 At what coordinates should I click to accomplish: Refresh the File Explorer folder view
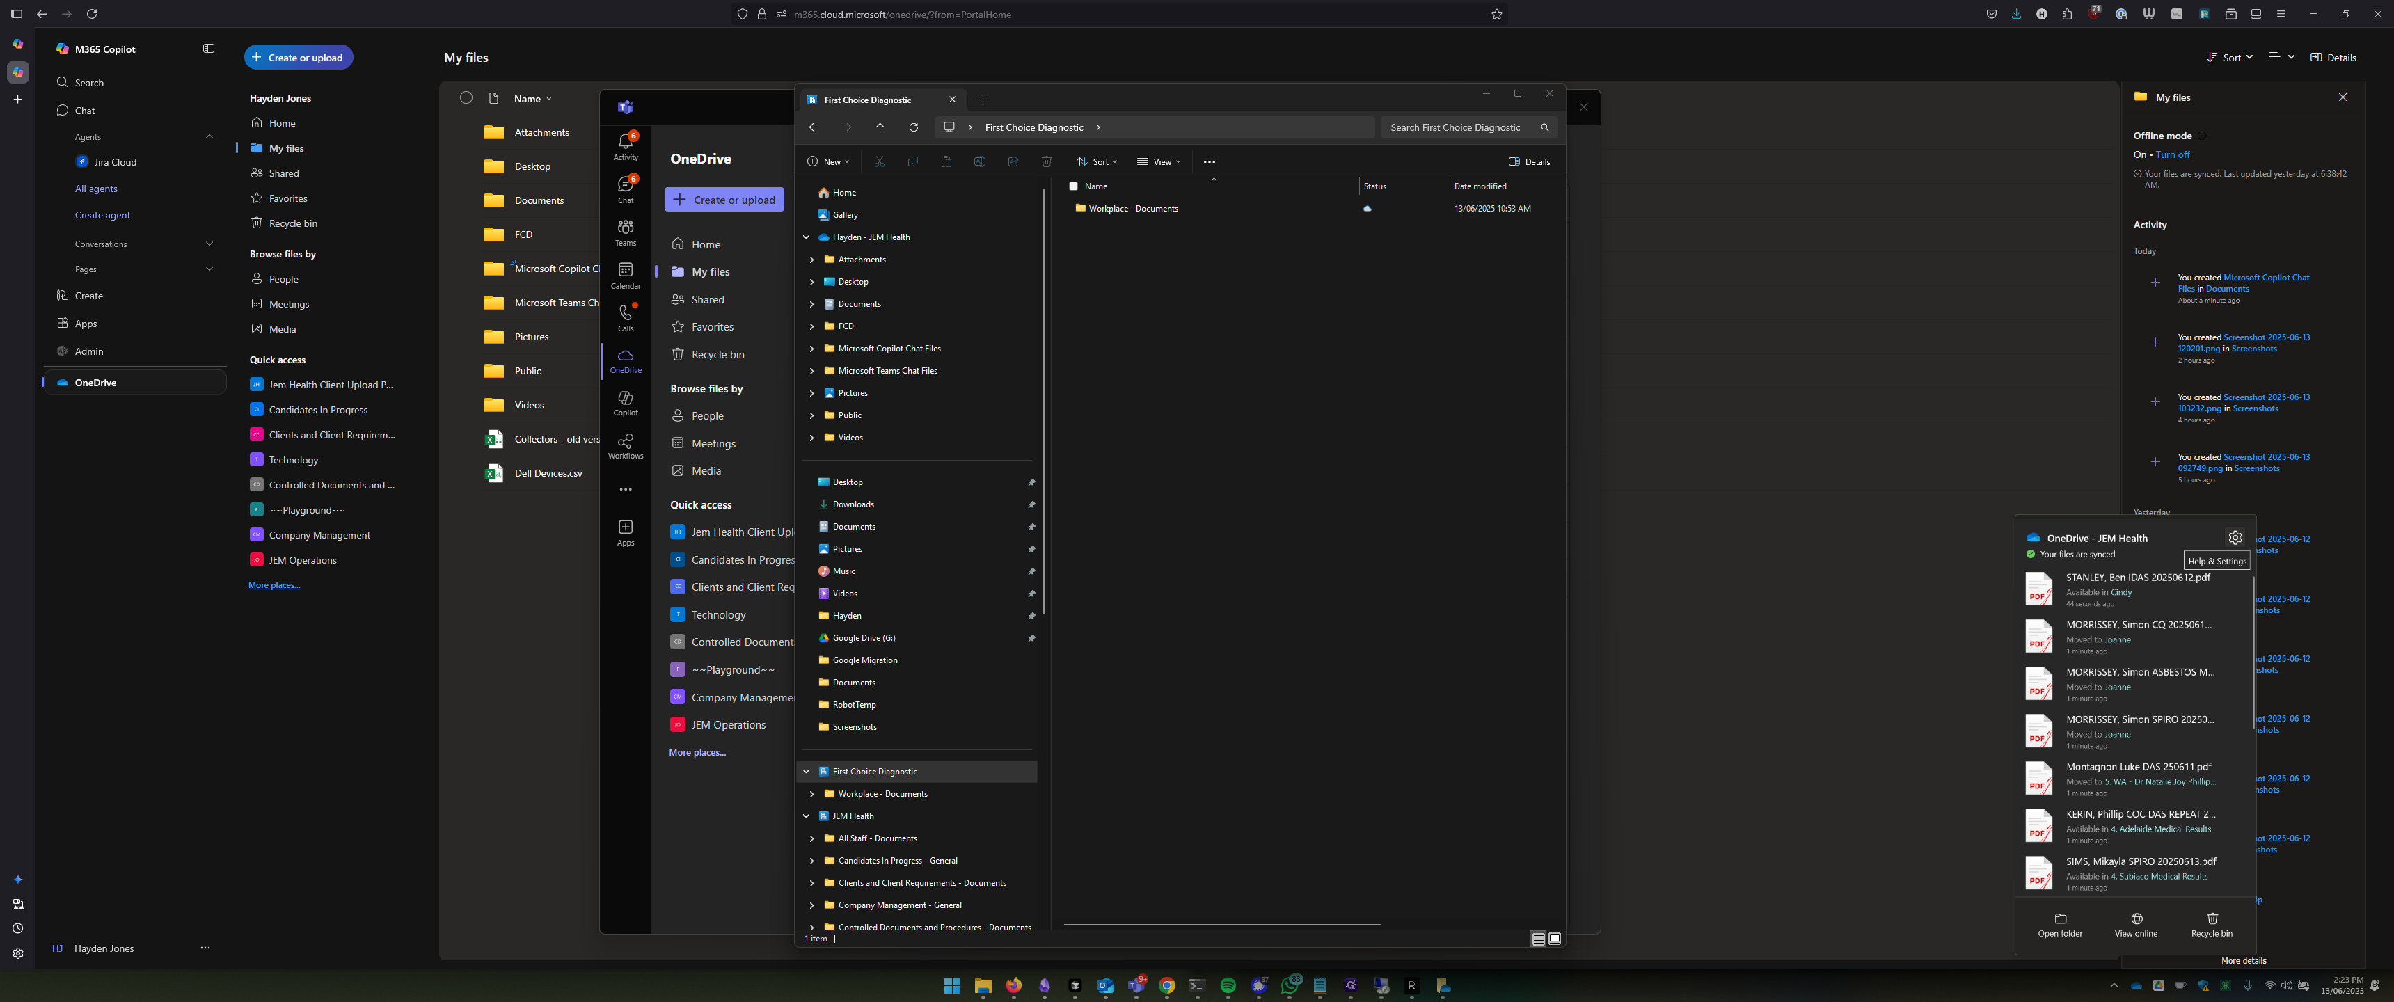pyautogui.click(x=914, y=127)
